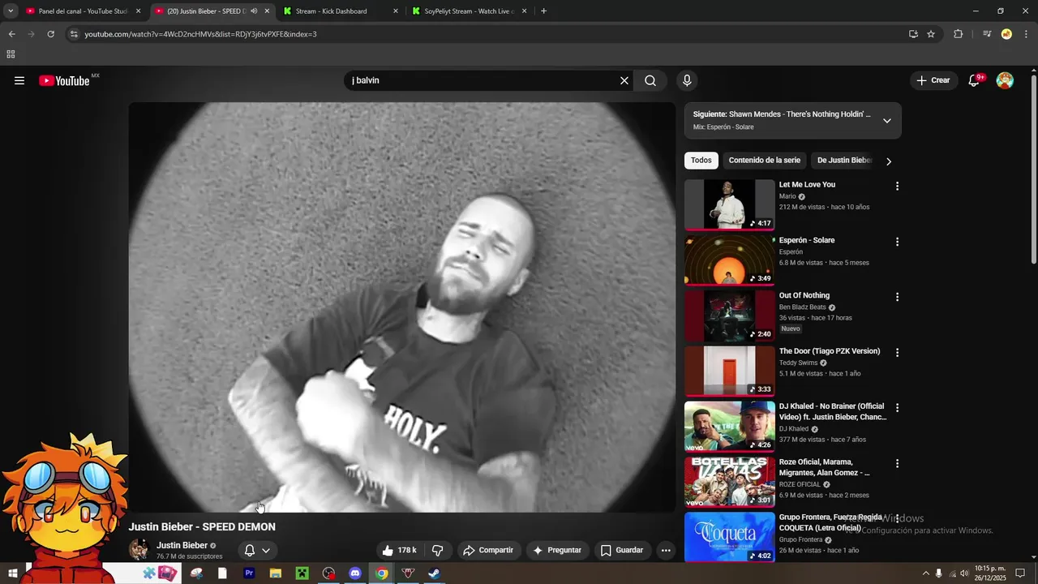Bookmark this page with star icon
Image resolution: width=1038 pixels, height=584 pixels.
pos(931,34)
